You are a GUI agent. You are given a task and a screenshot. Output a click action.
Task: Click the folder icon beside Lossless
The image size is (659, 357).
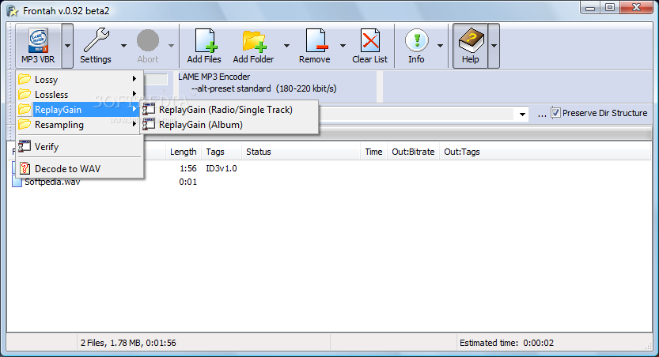[x=25, y=95]
